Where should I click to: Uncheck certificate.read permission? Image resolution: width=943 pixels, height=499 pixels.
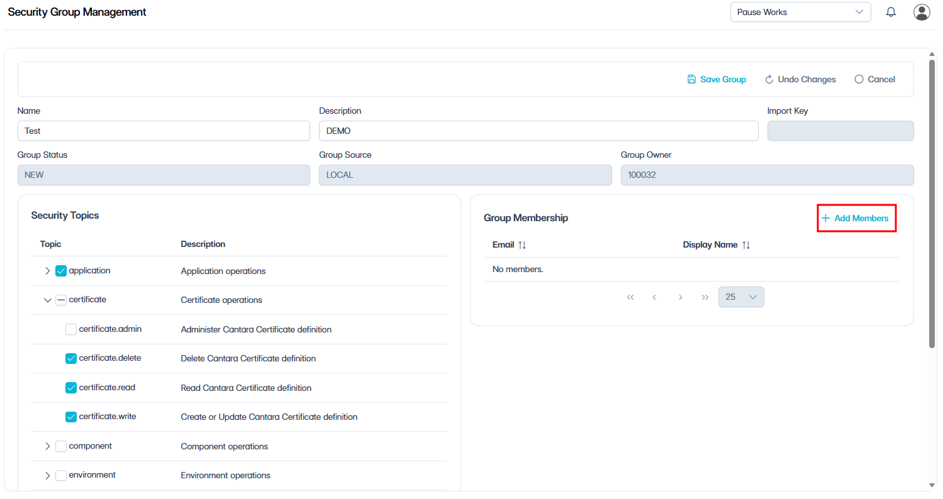71,388
